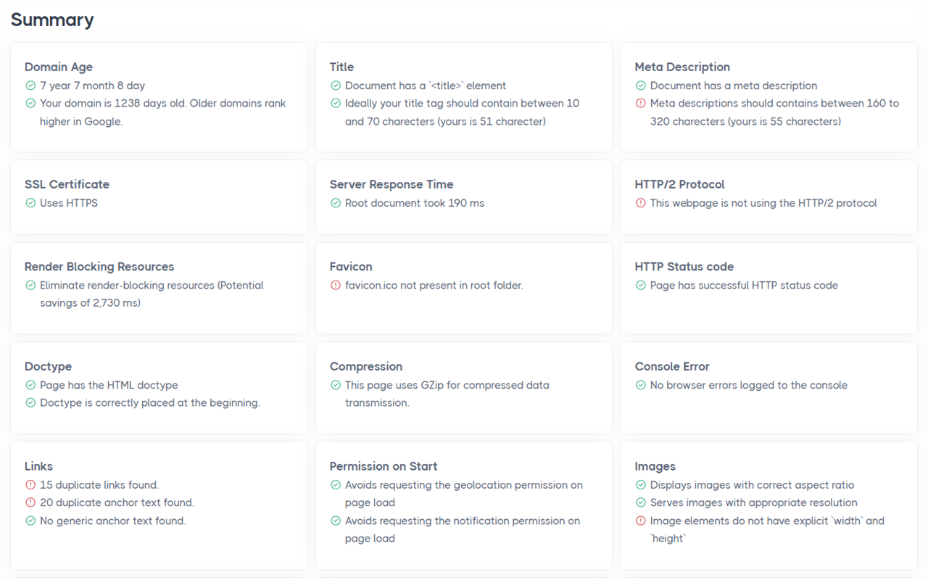Select the check icon next to Document has a meta description
This screenshot has height=580, width=928.
click(x=640, y=86)
